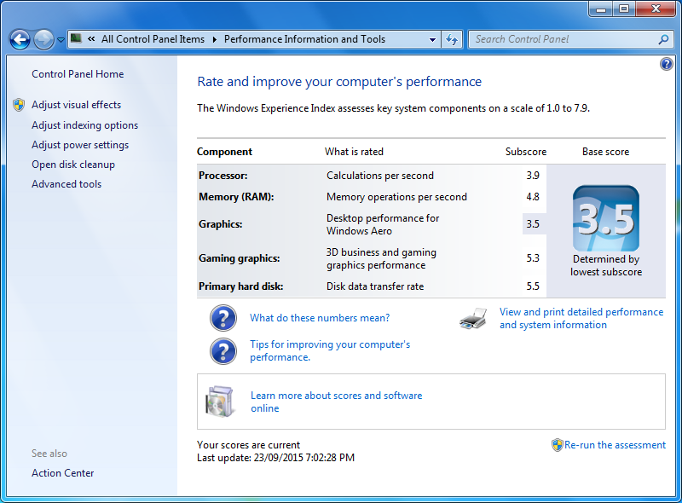This screenshot has width=682, height=503.
Task: Click Performance Information and Tools breadcrumb
Action: (304, 39)
